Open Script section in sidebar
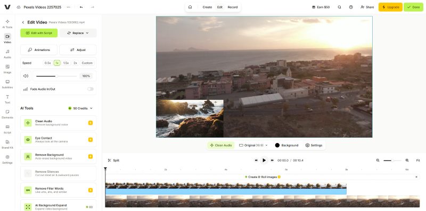The width and height of the screenshot is (426, 211). pos(7,129)
